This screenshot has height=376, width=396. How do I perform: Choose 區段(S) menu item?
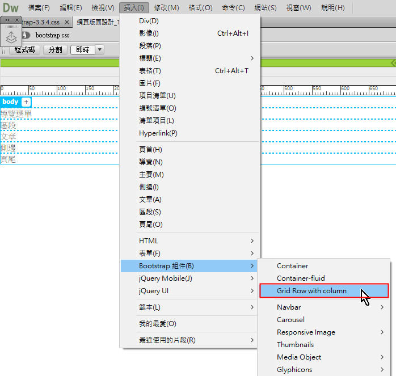point(190,212)
